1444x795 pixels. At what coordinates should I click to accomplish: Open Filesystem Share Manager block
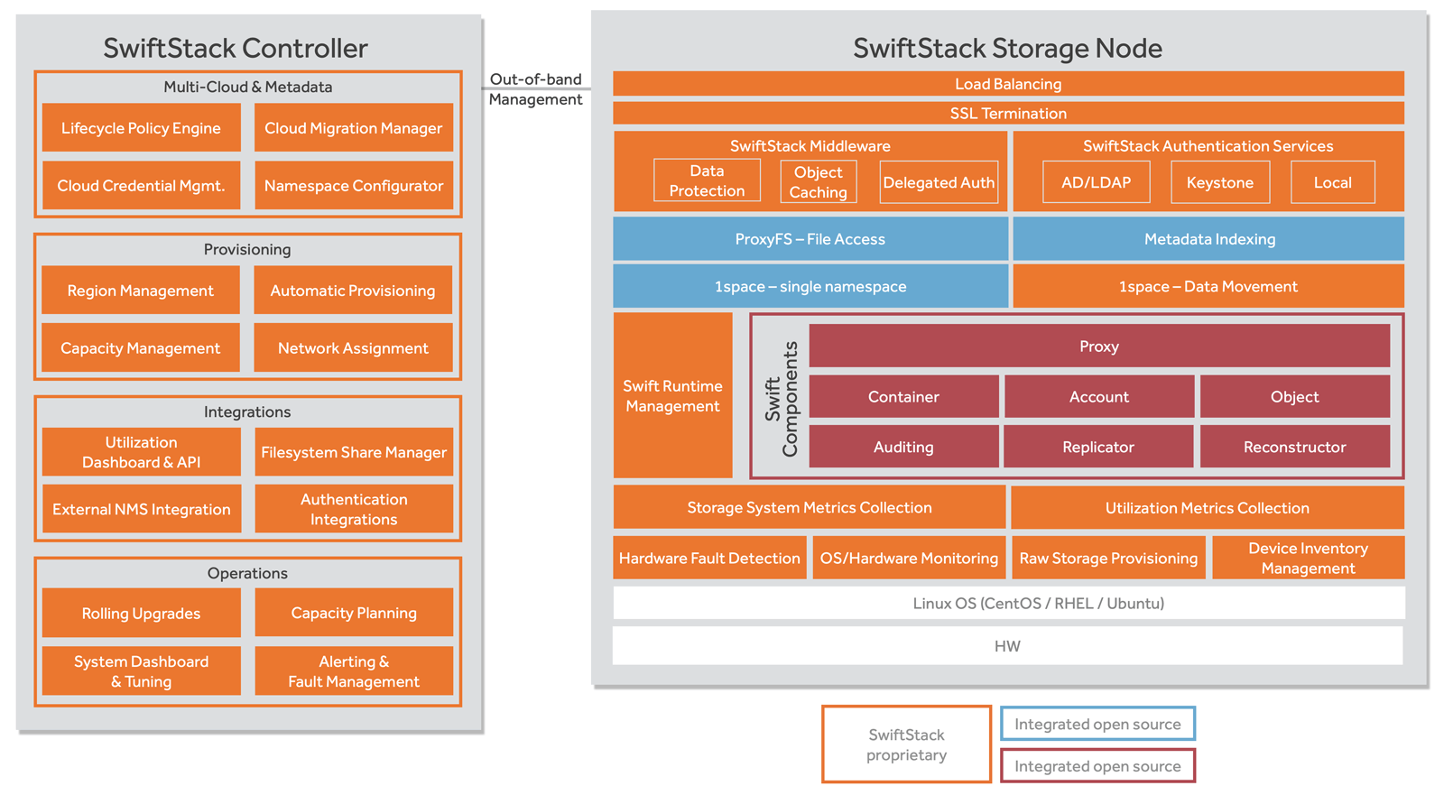pos(354,452)
